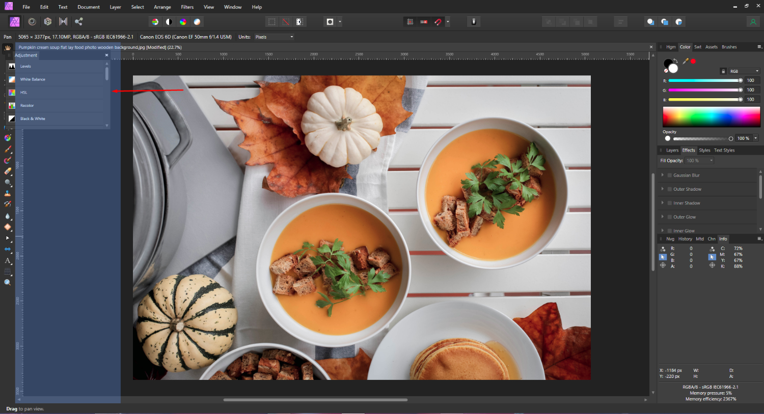The height and width of the screenshot is (414, 764).
Task: Switch to the Export Persona
Action: point(78,21)
